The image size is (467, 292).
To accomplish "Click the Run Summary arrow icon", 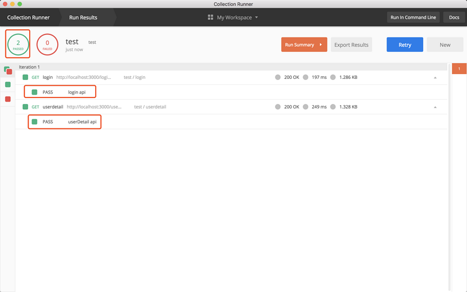I will tap(320, 44).
